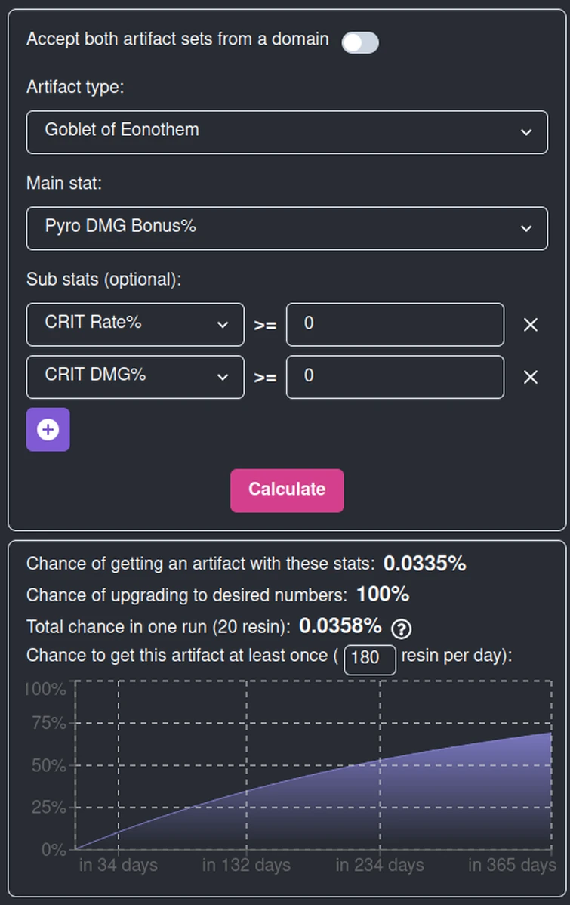570x905 pixels.
Task: Click the 0.0335% artifact chance value
Action: (x=424, y=564)
